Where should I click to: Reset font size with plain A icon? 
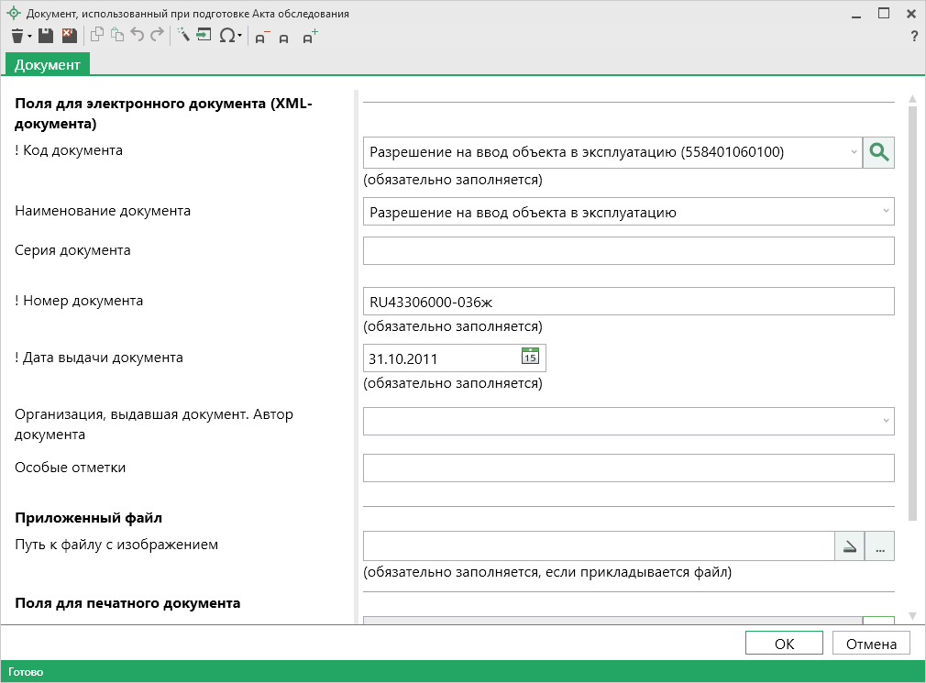click(x=284, y=39)
